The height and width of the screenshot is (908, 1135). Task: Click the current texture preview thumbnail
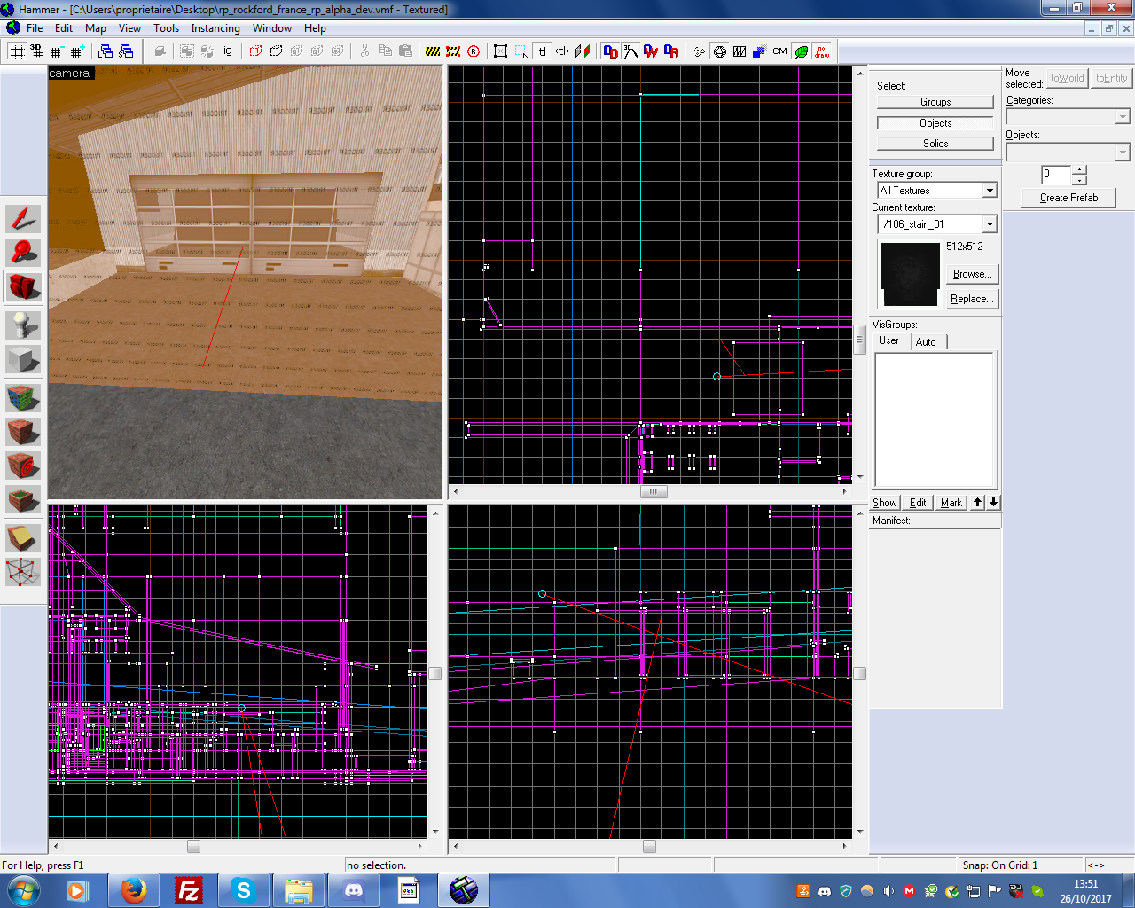(x=910, y=275)
